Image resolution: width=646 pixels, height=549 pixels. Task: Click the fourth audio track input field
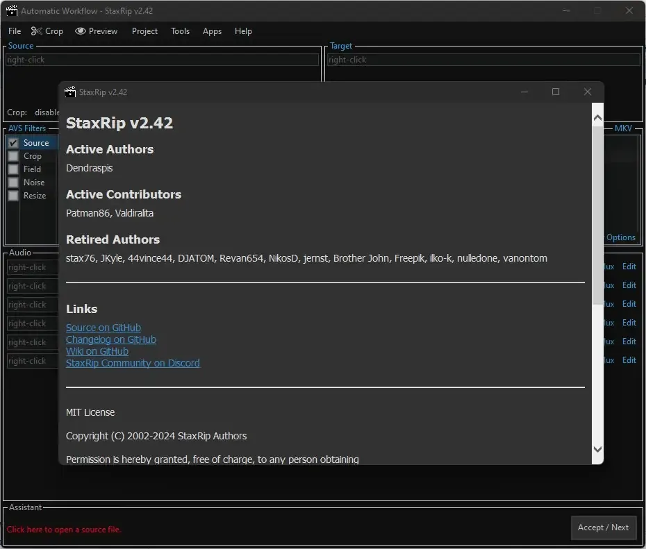click(x=33, y=323)
